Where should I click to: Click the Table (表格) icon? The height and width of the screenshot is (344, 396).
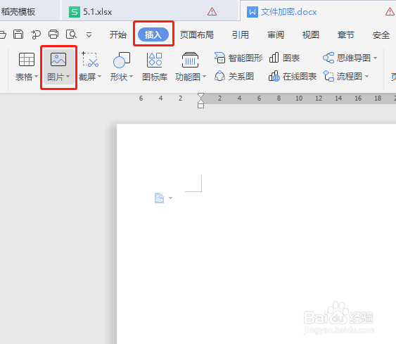pos(27,60)
